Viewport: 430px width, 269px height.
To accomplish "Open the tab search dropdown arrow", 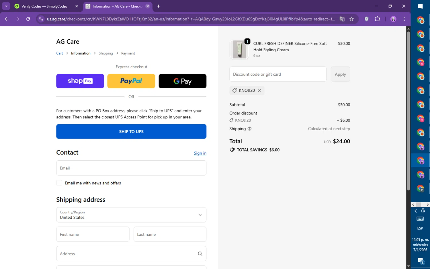I will click(6, 6).
